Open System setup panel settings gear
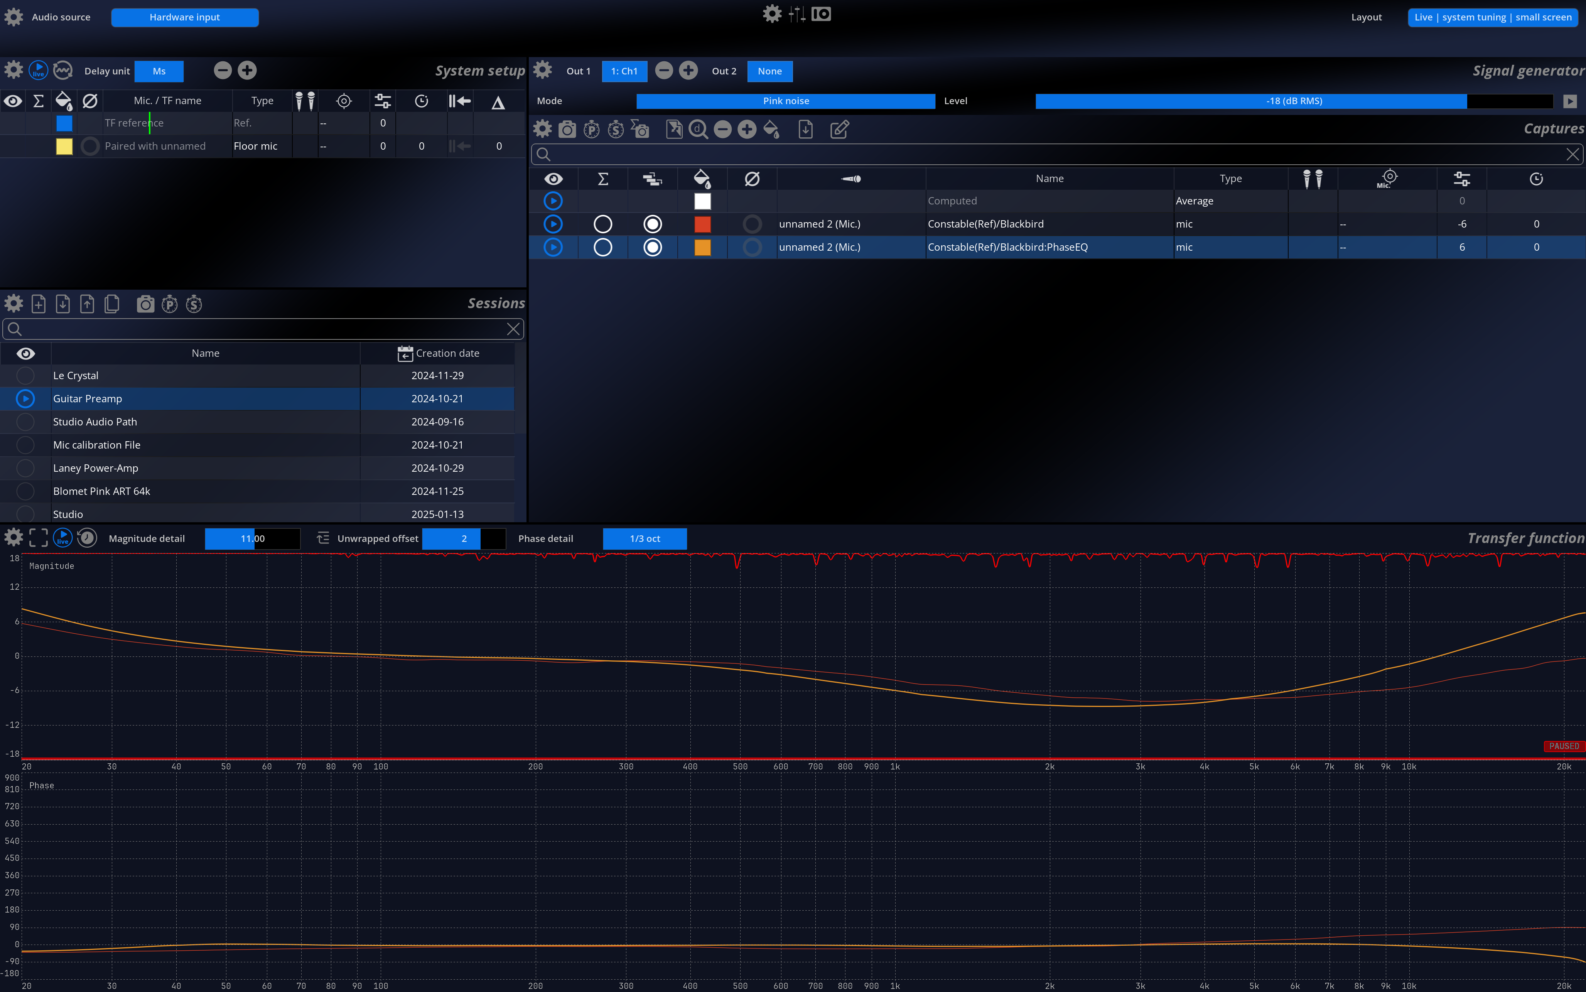 (13, 70)
